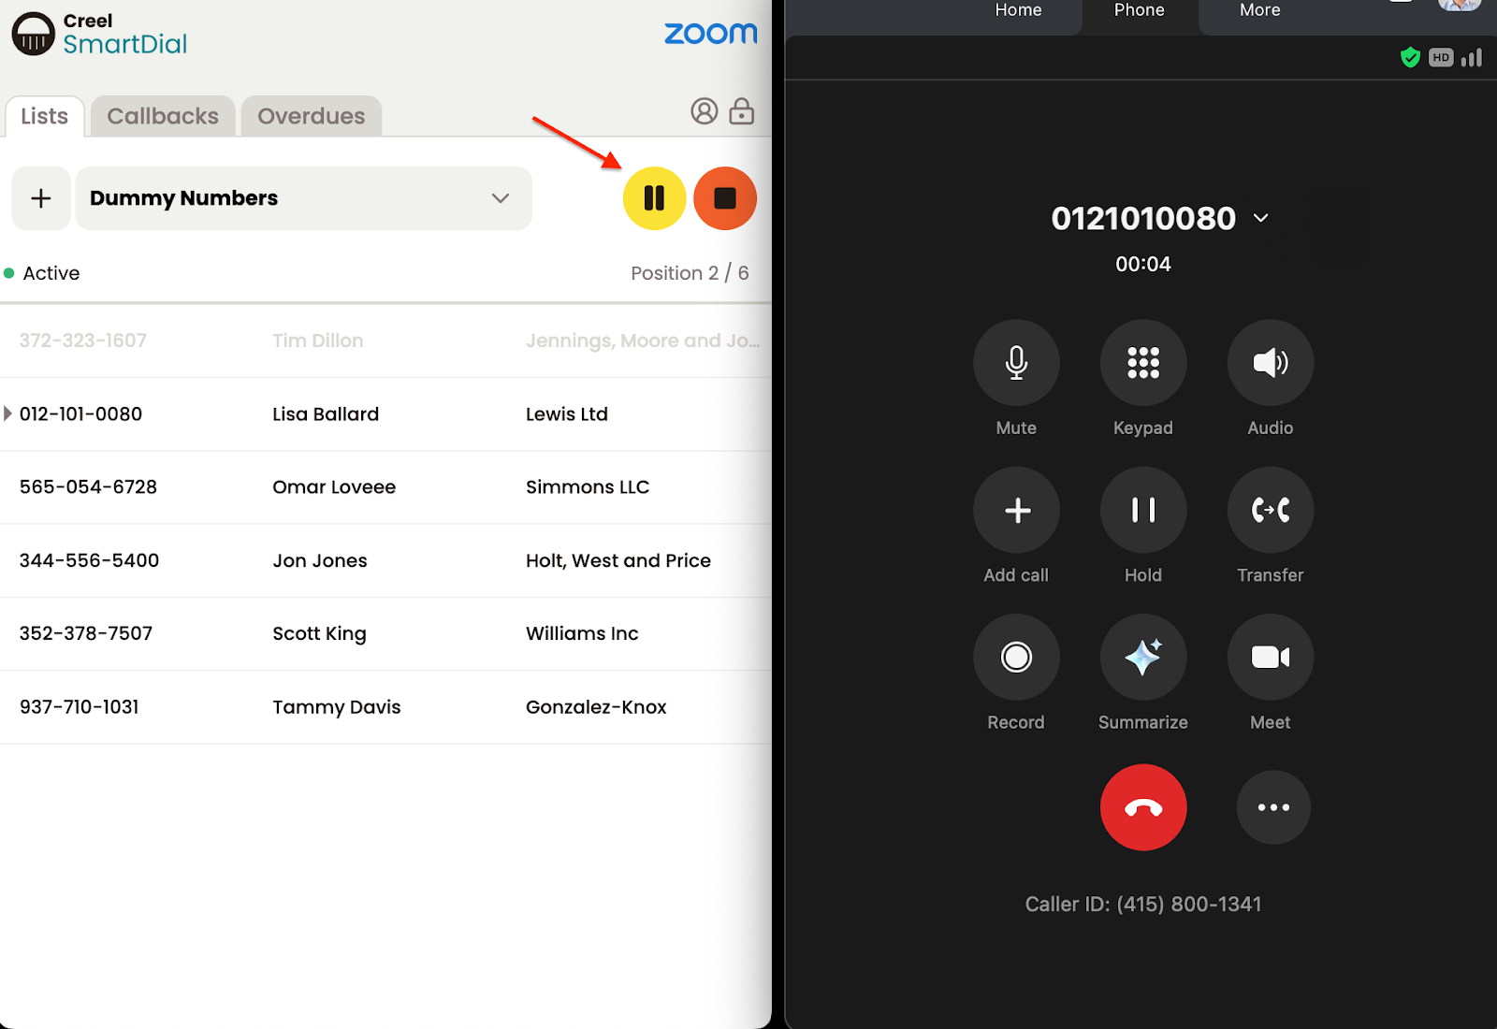
Task: Click the Active status label
Action: 51,273
